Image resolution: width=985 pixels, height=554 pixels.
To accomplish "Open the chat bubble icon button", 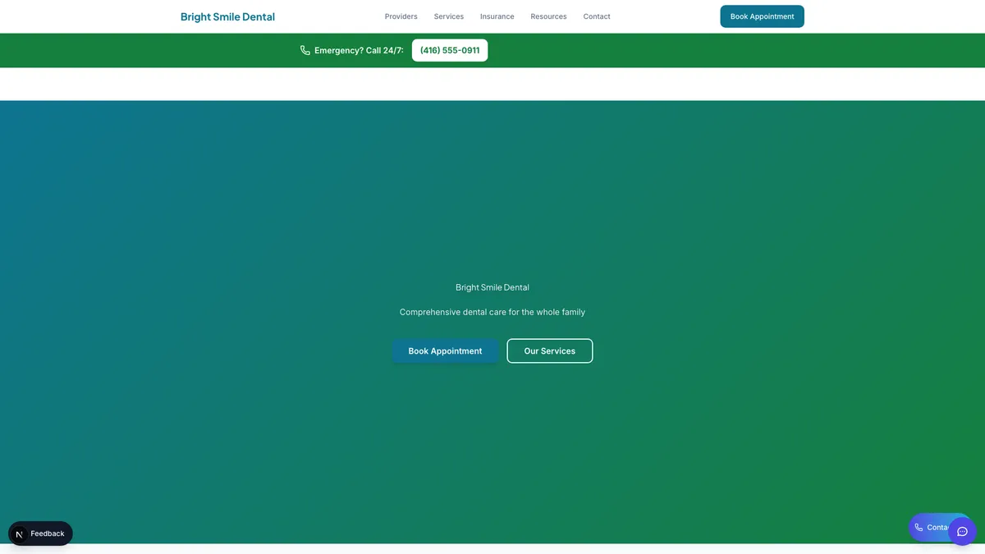I will pos(962,531).
